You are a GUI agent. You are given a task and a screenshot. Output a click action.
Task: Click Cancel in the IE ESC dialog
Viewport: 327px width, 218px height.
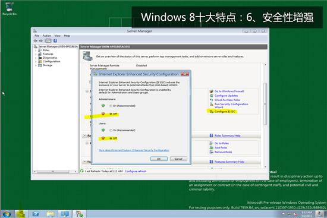point(178,159)
